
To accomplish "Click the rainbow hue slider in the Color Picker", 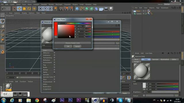I will [x=79, y=23].
